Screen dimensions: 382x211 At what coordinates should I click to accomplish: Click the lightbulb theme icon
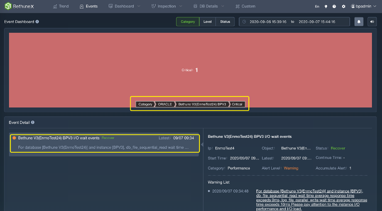[x=326, y=6]
